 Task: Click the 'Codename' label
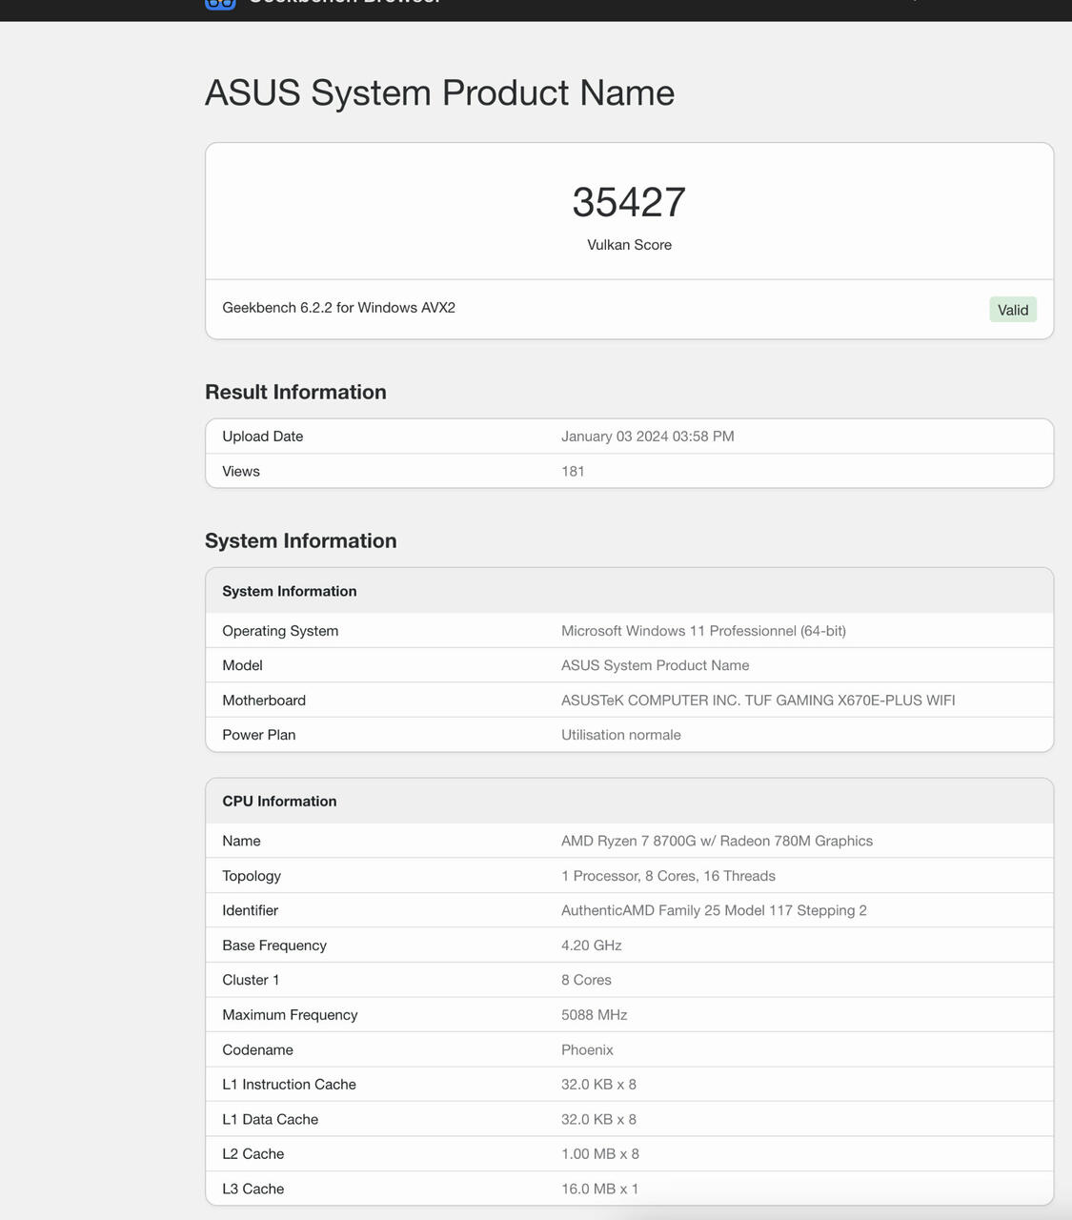(257, 1049)
